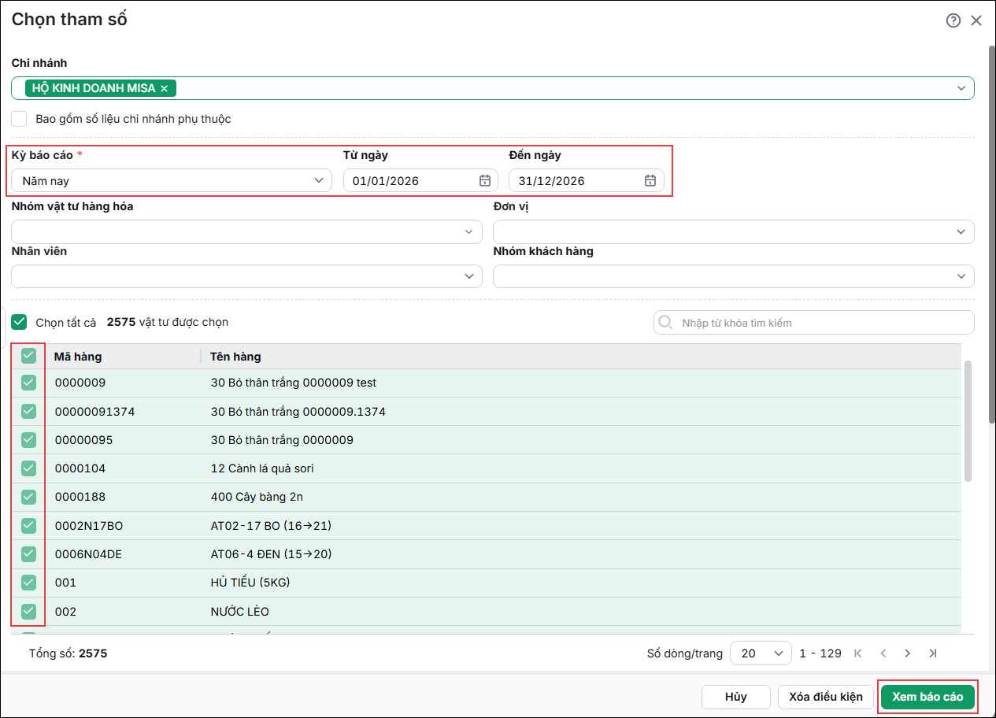Expand the Chi nhánh dropdown arrow
This screenshot has width=996, height=718.
coord(961,88)
